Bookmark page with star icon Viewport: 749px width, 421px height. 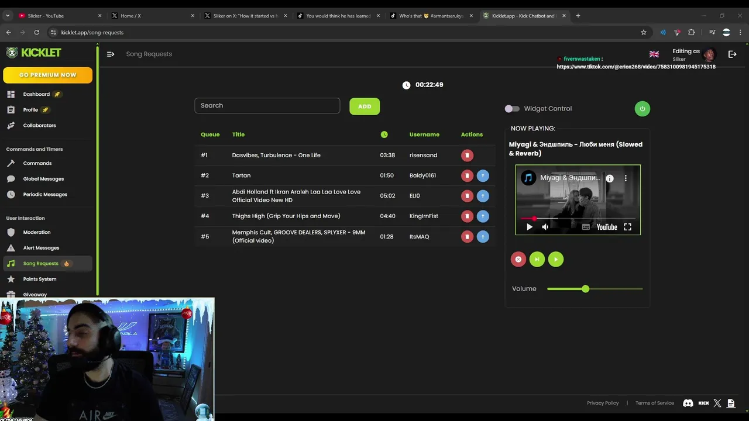coord(644,32)
